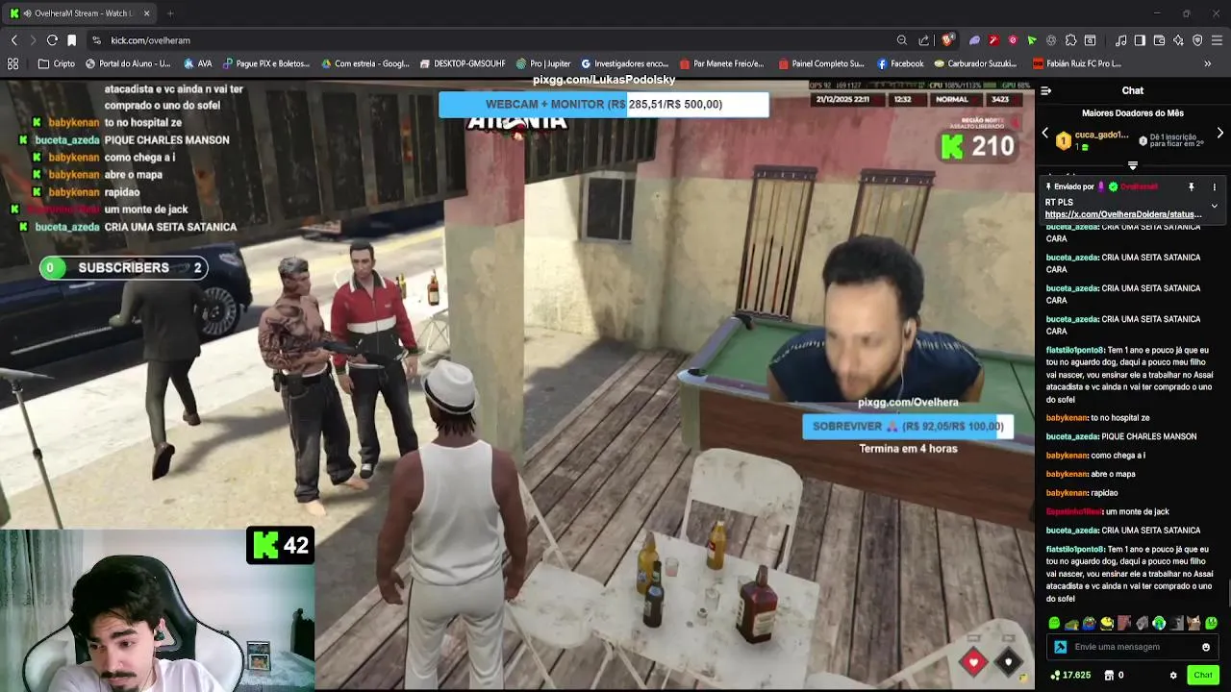Toggle the browser sidebar panel icon
Screen dimensions: 1231x692
(1140, 40)
